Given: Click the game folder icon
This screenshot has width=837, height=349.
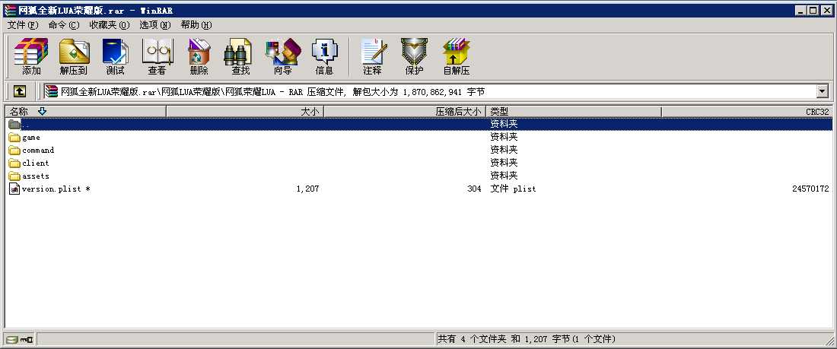Looking at the screenshot, I should (14, 137).
